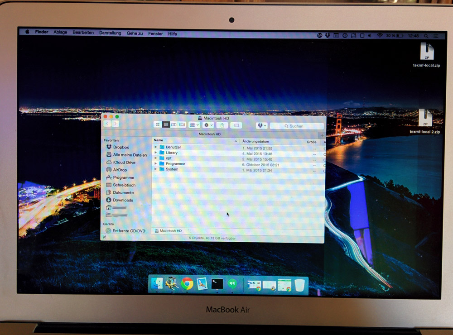
Task: Switch Finder to column view
Action: click(x=173, y=125)
